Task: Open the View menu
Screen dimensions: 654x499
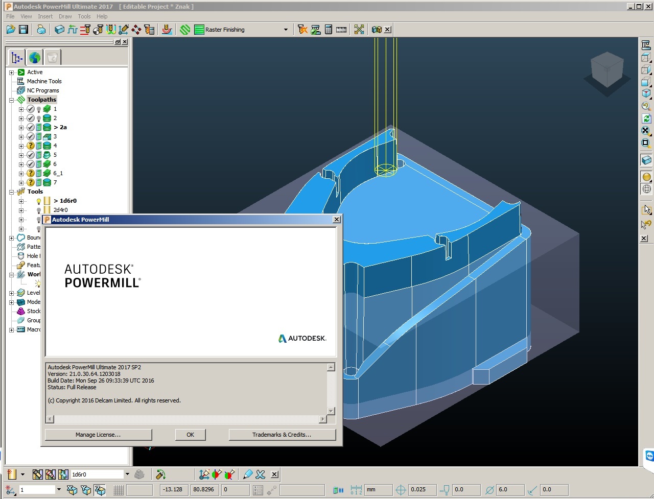Action: [26, 16]
